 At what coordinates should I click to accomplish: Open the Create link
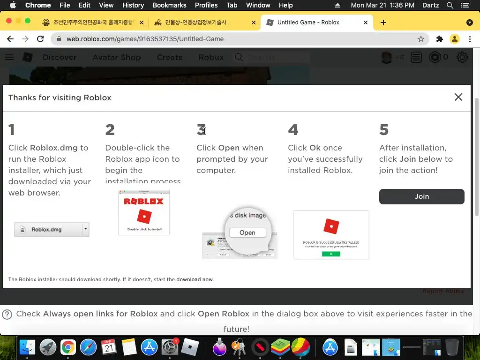click(170, 57)
